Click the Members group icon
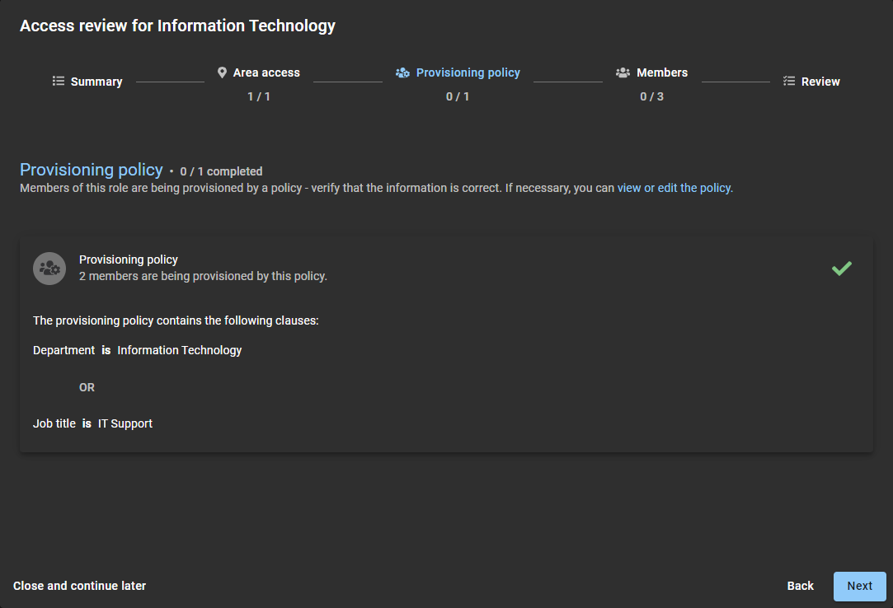This screenshot has height=608, width=893. [x=623, y=72]
